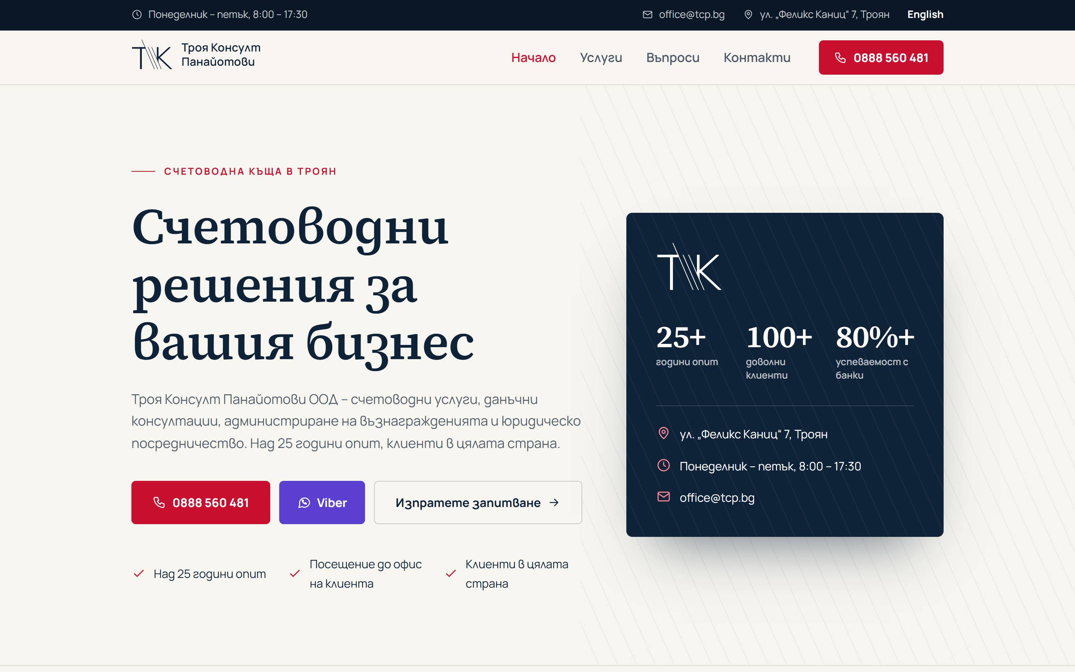The height and width of the screenshot is (672, 1075).
Task: Click the TK logo in the header
Action: pyautogui.click(x=152, y=55)
